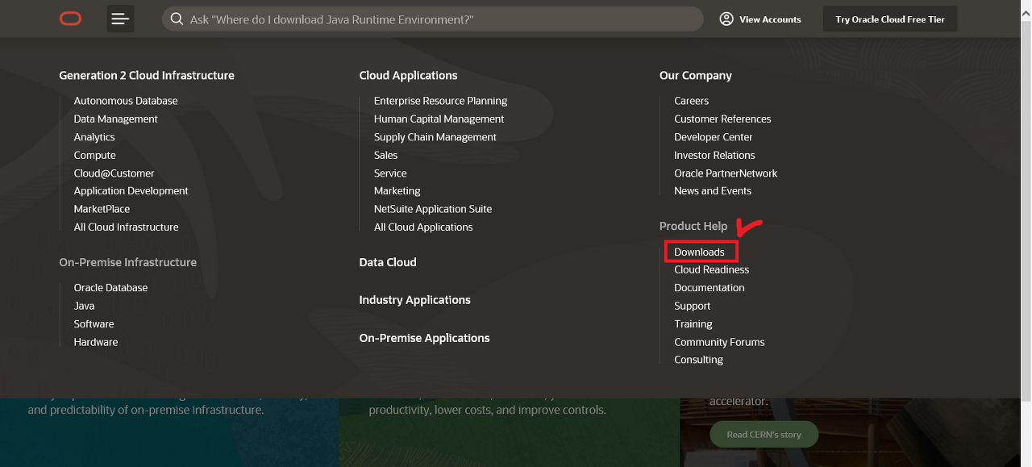
Task: Click On-Premise Infrastructure heading
Action: coord(128,262)
